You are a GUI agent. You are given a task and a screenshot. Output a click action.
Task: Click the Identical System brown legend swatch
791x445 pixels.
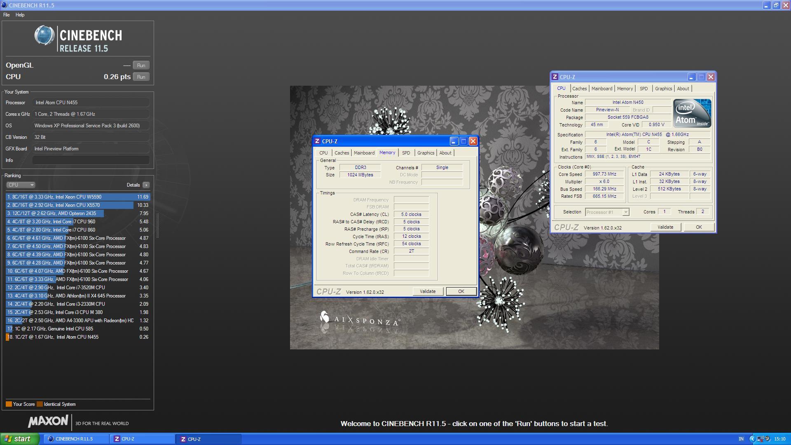coord(40,404)
